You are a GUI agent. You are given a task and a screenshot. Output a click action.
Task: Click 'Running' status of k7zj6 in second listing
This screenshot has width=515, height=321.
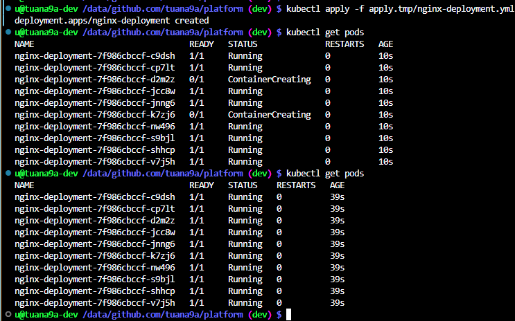tap(245, 256)
